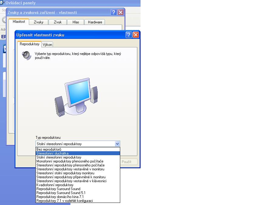
Task: Pick Stolní stereofonní reproduktory in the list
Action: click(78, 157)
